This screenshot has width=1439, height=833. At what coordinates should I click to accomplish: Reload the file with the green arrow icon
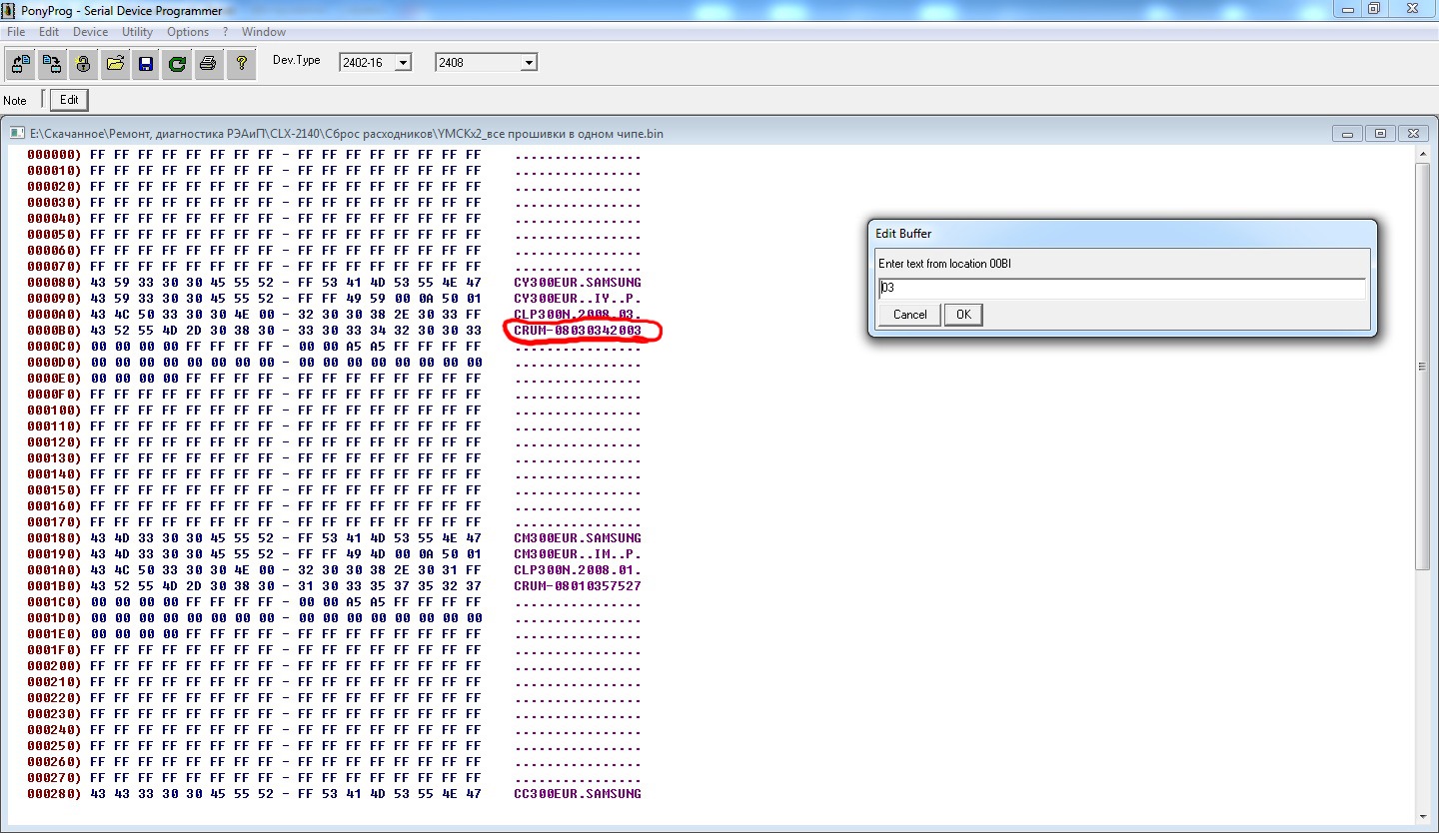click(177, 64)
